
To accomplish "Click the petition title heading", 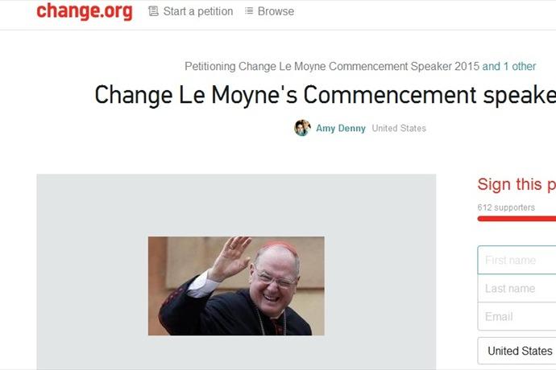I will [326, 95].
